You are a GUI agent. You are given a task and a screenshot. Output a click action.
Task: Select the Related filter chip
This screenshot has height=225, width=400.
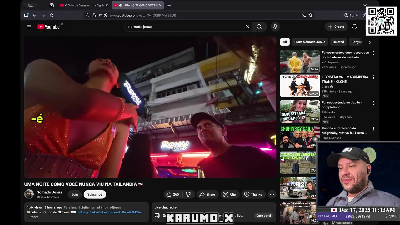tap(338, 42)
